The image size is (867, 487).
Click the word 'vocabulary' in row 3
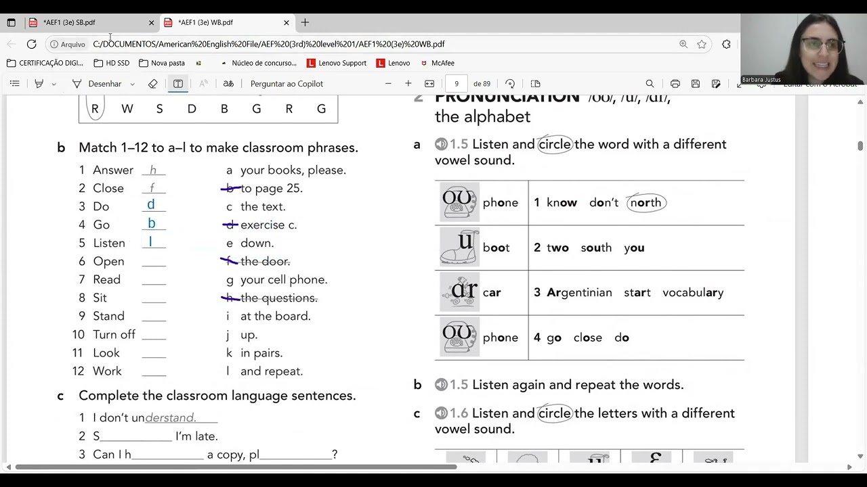(693, 293)
